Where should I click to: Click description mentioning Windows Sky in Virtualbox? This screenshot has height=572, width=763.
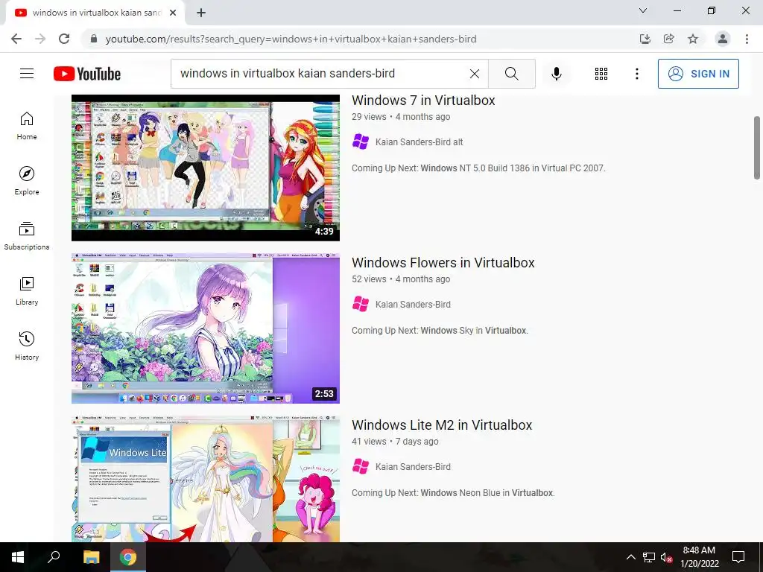(440, 331)
